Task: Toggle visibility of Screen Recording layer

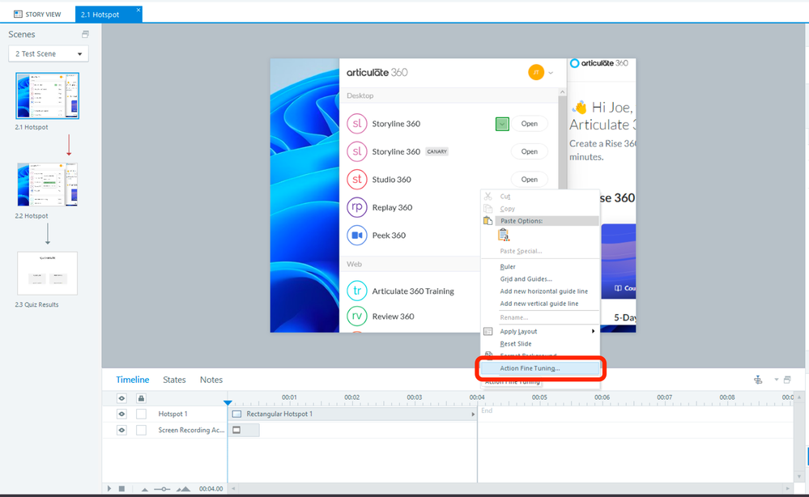Action: (x=121, y=430)
